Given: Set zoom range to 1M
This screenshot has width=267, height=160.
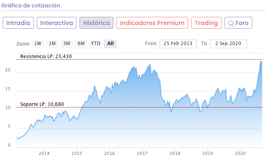Looking at the screenshot, I should [52, 44].
